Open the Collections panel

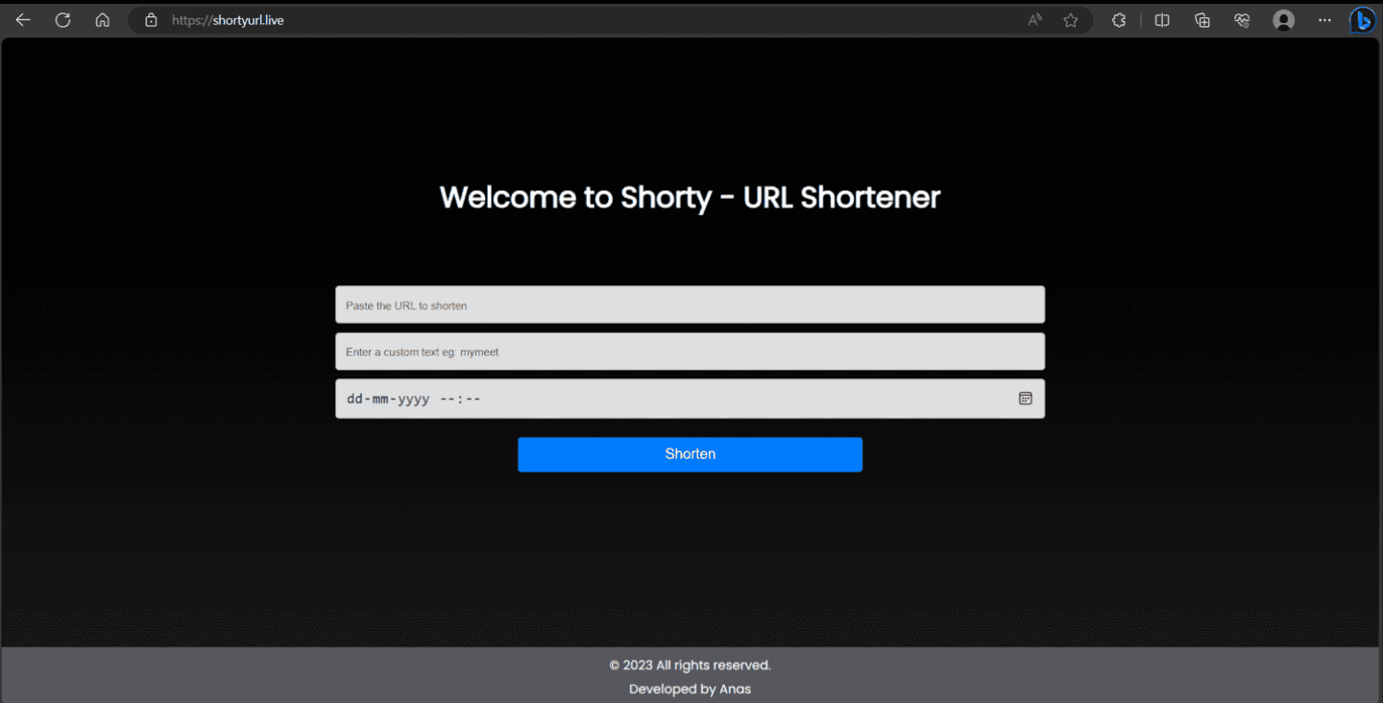[1201, 20]
